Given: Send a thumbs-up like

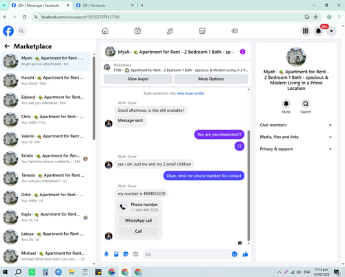Looking at the screenshot, I should pos(245,254).
